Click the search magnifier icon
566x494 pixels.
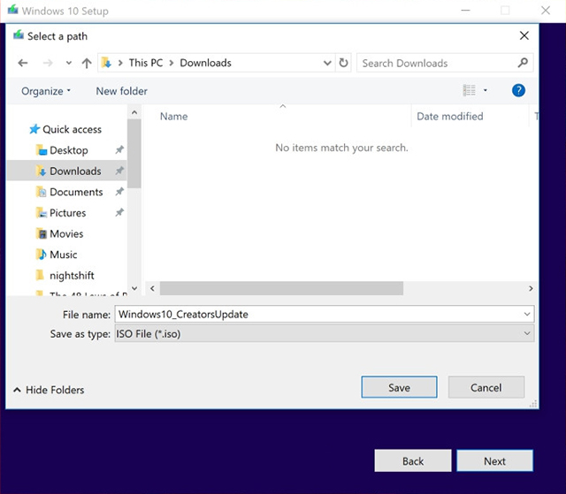(x=523, y=63)
